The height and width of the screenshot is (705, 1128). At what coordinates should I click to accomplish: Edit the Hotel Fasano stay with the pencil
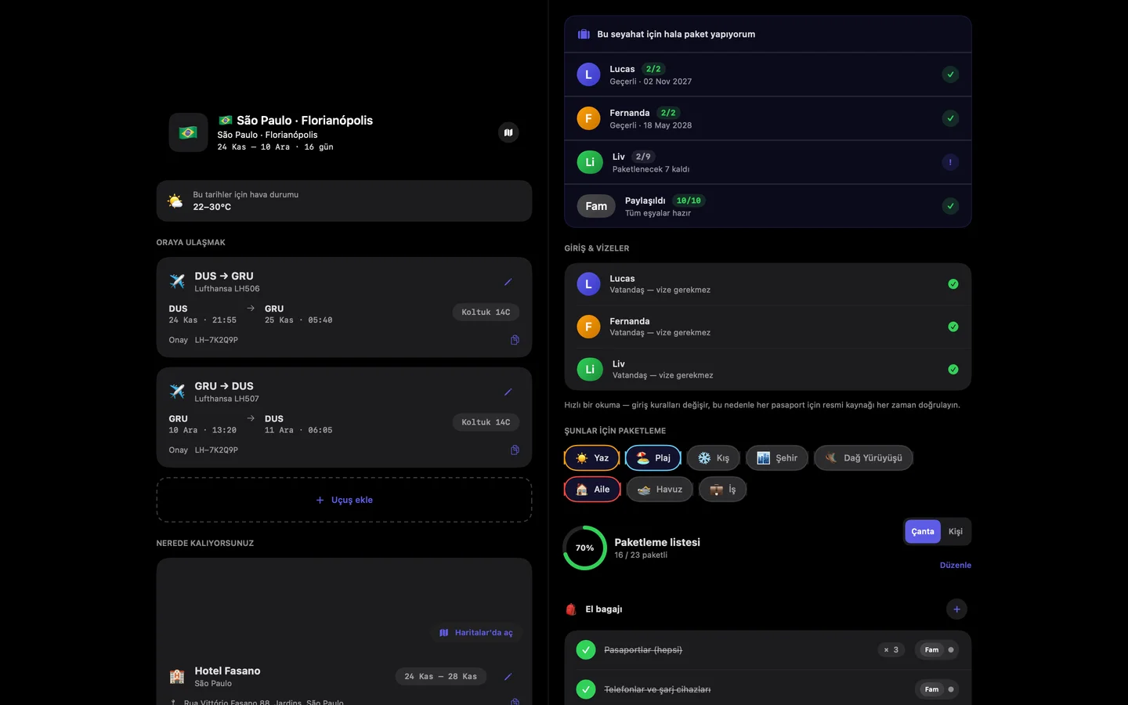pyautogui.click(x=508, y=677)
